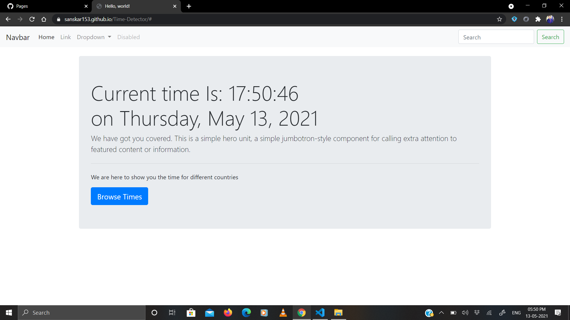Mute system volume from the tray
Viewport: 570px width, 320px height.
[x=465, y=312]
